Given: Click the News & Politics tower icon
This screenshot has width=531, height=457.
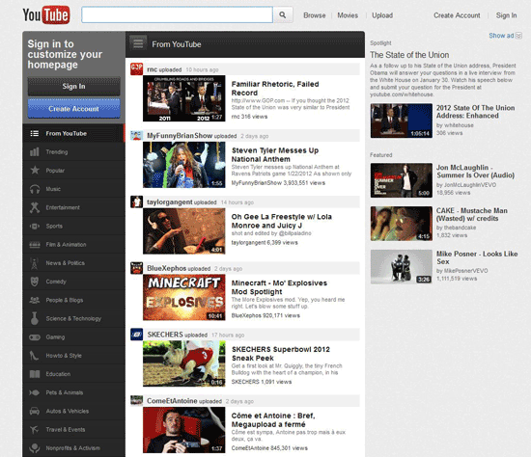Looking at the screenshot, I should tap(35, 263).
